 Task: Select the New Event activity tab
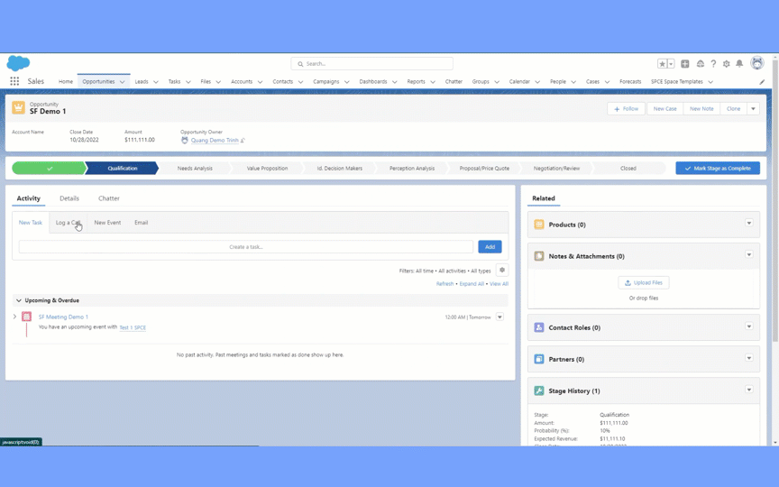(107, 223)
